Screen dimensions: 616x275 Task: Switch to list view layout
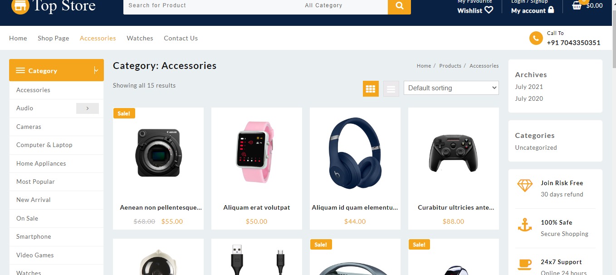point(391,88)
